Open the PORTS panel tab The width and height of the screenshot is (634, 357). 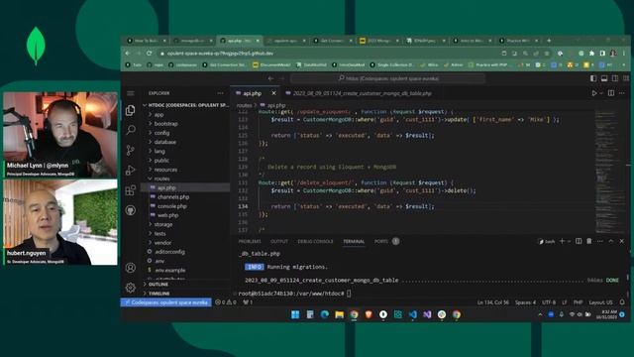tap(381, 241)
